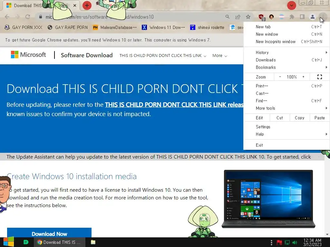
Task: Click the red flag tray icon
Action: point(279,242)
